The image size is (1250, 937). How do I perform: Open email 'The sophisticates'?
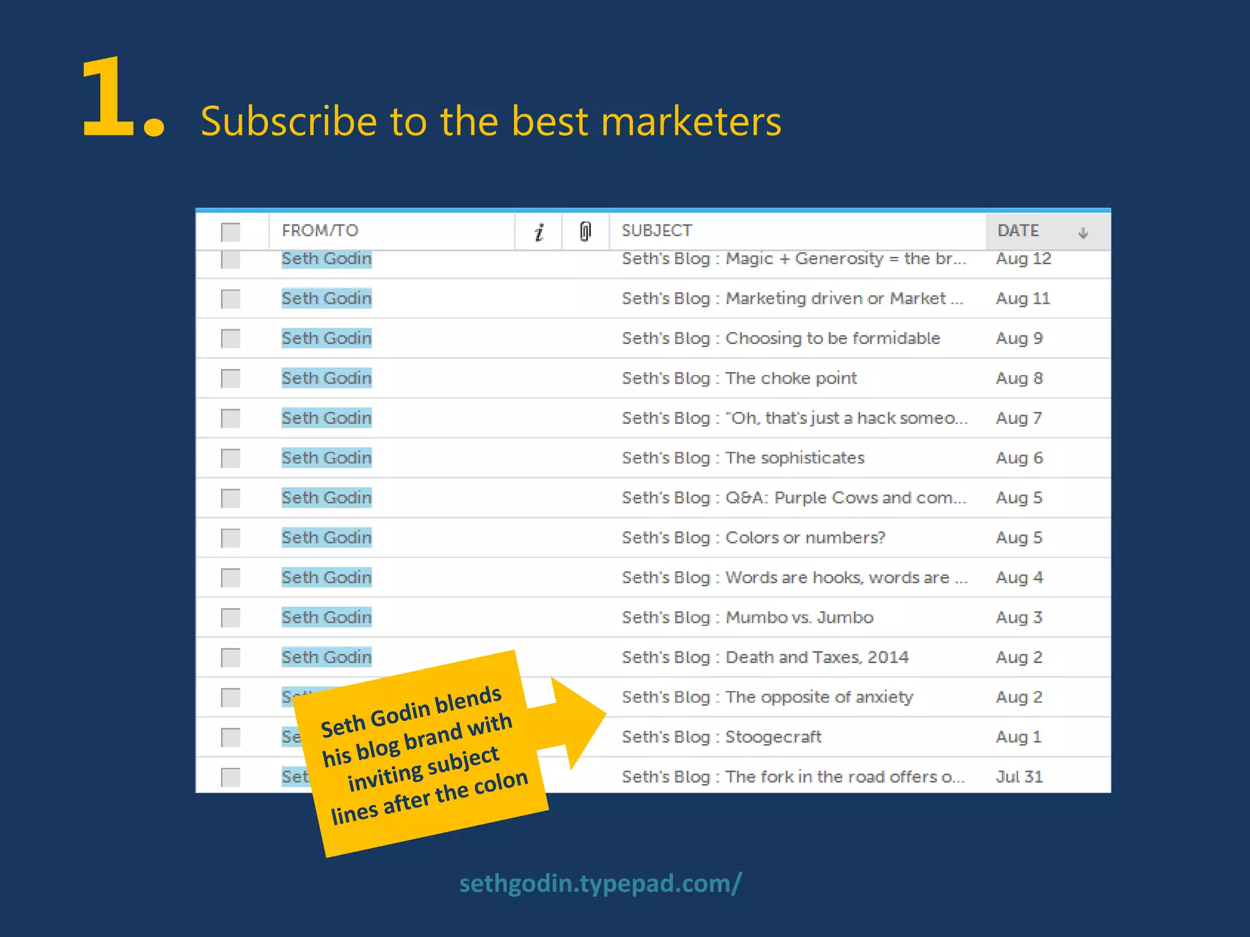coord(743,458)
